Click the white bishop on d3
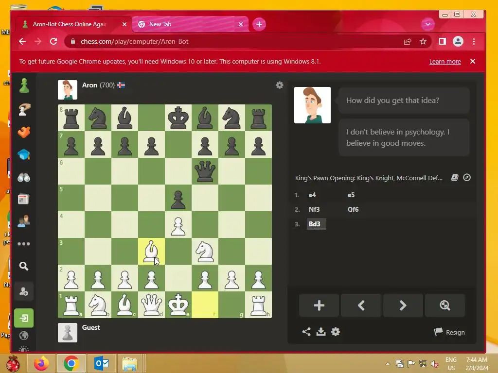The image size is (498, 373). coord(151,251)
